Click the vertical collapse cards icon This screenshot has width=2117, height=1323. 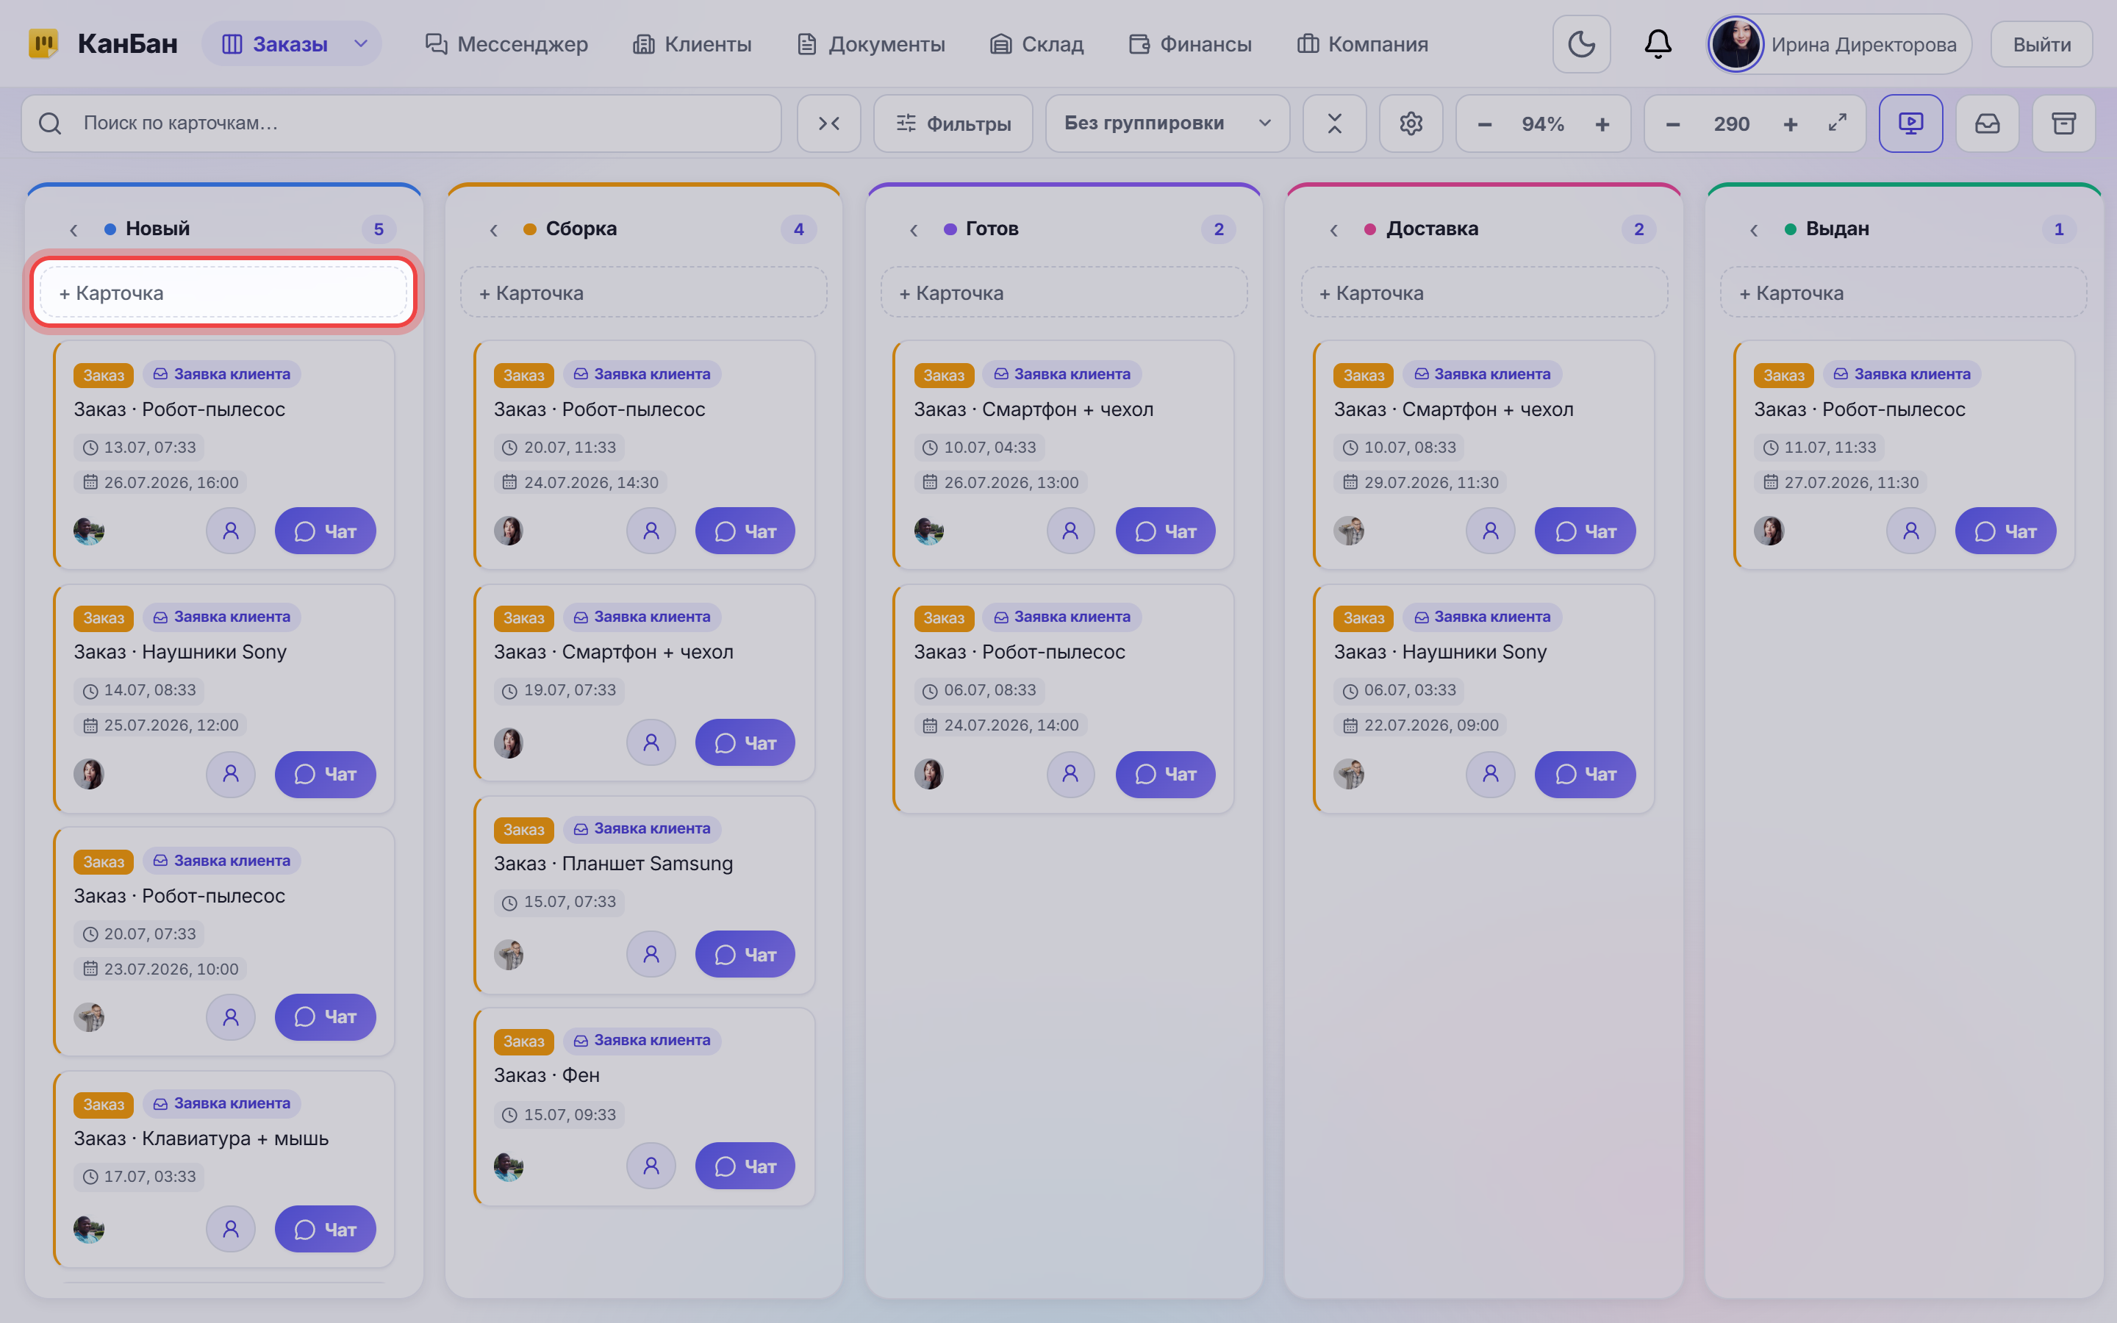1334,123
